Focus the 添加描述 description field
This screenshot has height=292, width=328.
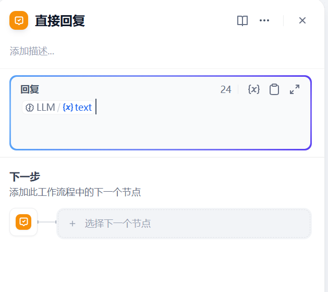tap(32, 51)
